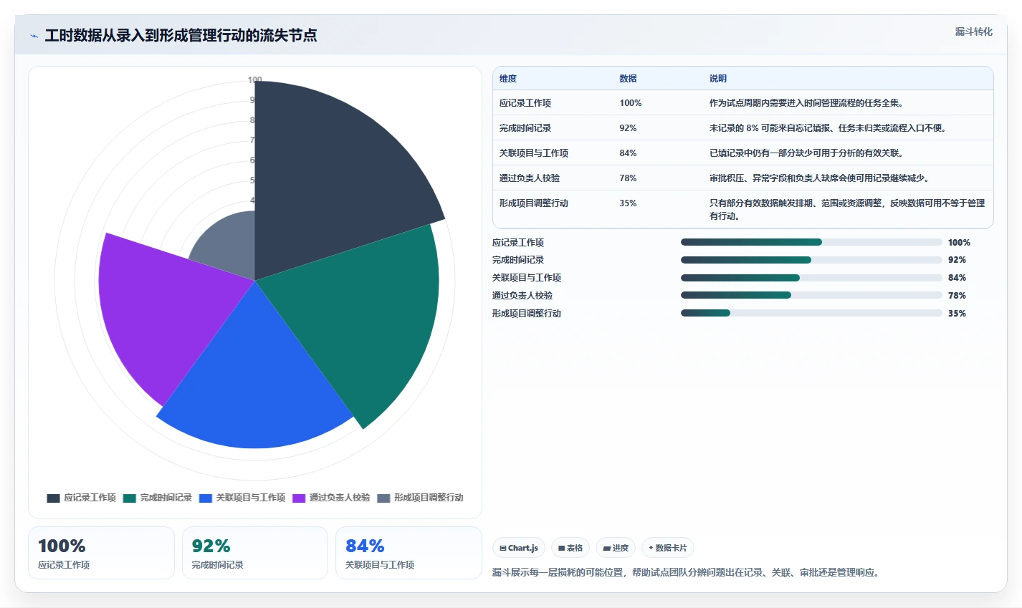
Task: Click the 说明 column header
Action: coord(718,79)
